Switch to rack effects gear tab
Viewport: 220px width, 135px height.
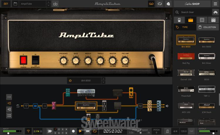click(x=213, y=20)
